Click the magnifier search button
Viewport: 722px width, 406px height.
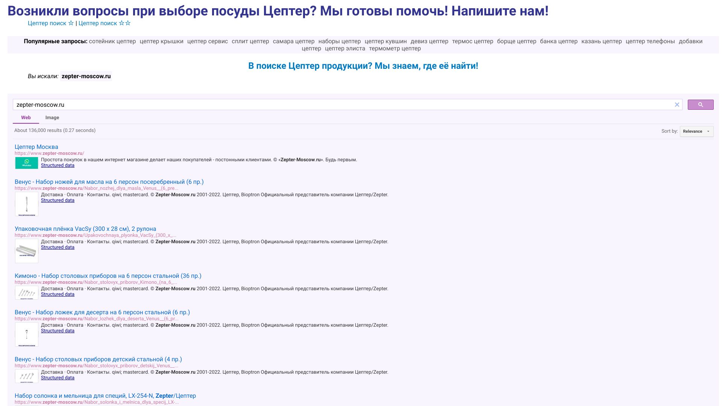701,105
